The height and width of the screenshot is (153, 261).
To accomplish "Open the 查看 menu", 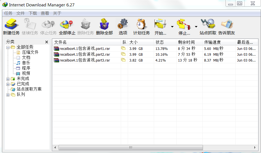I will click(45, 13).
